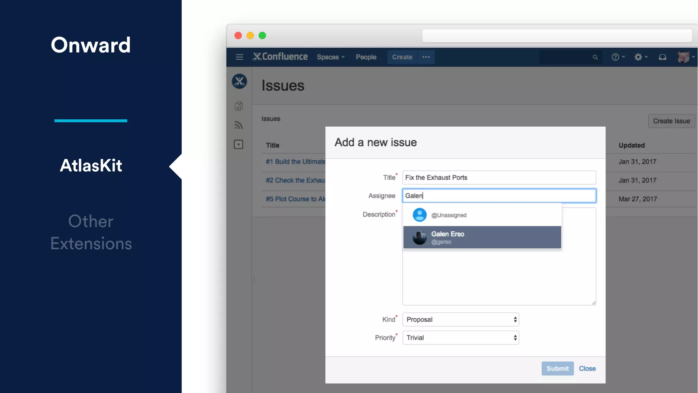Click the Mar 27, 2017 updated date
The height and width of the screenshot is (393, 698).
pyautogui.click(x=638, y=199)
